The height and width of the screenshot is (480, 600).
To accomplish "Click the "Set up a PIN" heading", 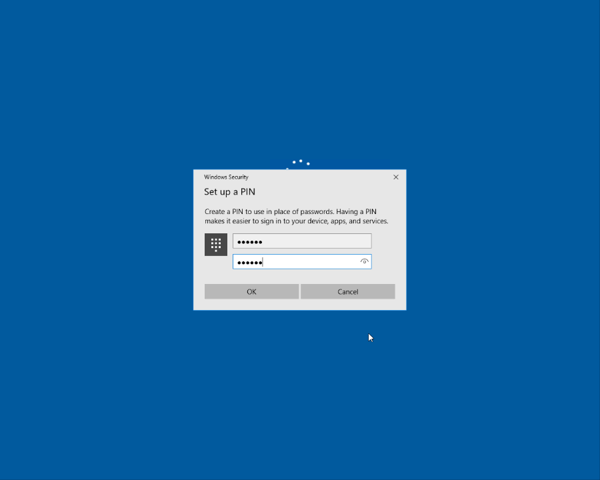I will click(229, 192).
